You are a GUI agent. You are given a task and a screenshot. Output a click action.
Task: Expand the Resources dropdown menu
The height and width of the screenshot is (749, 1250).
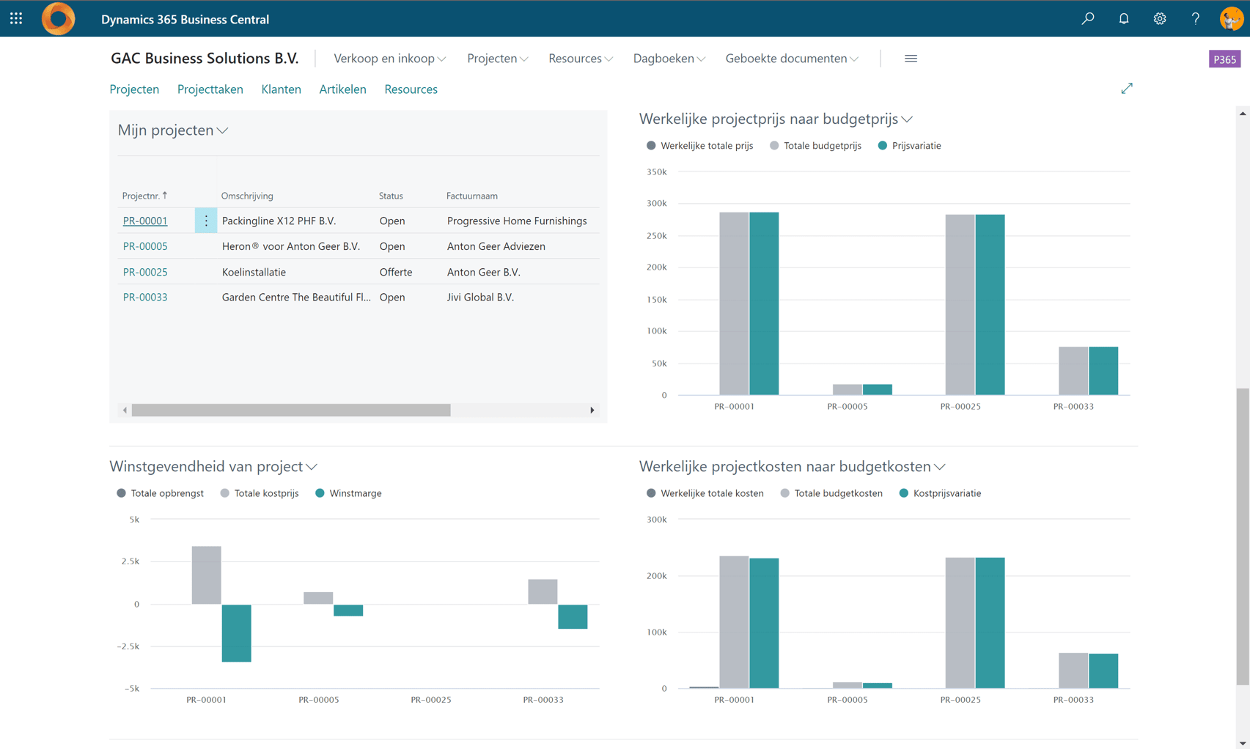[580, 59]
